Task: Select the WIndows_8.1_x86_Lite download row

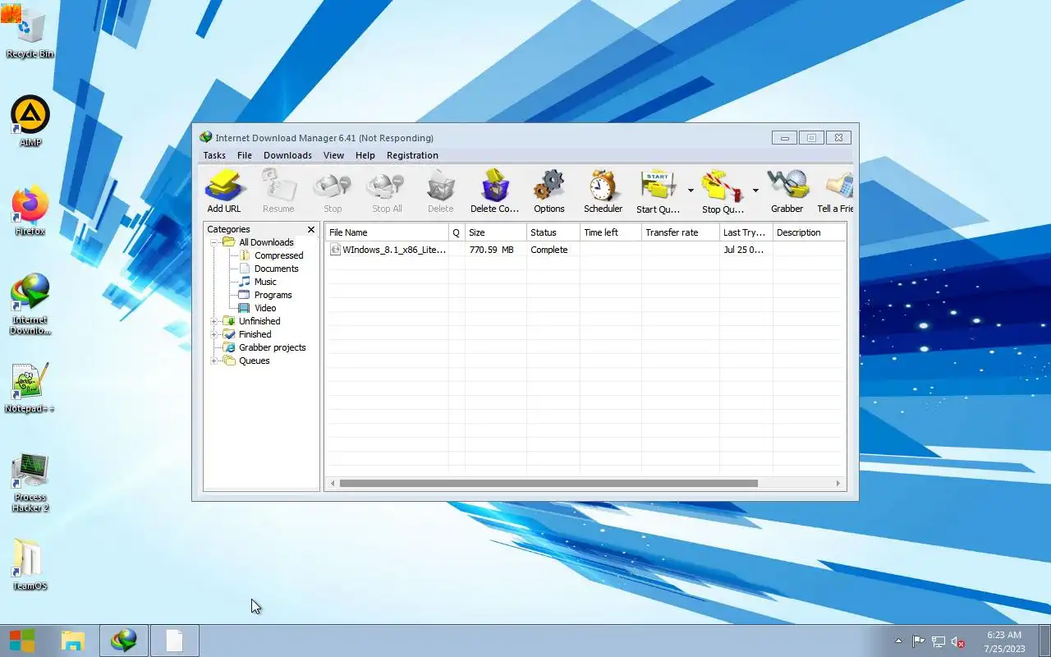Action: (x=585, y=250)
